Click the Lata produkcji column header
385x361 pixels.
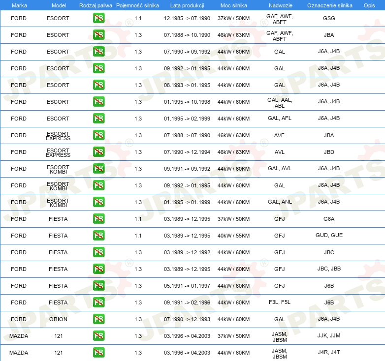click(187, 5)
